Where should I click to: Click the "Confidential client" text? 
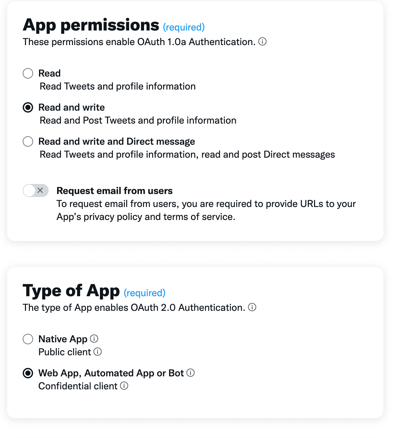point(78,386)
